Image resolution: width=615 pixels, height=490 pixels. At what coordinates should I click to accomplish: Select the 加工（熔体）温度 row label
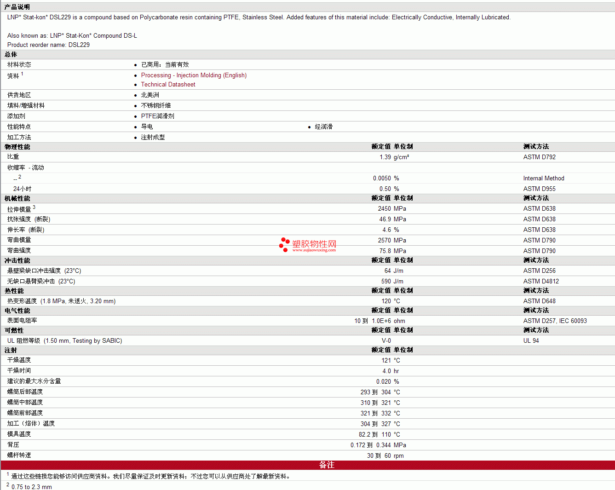(x=31, y=424)
